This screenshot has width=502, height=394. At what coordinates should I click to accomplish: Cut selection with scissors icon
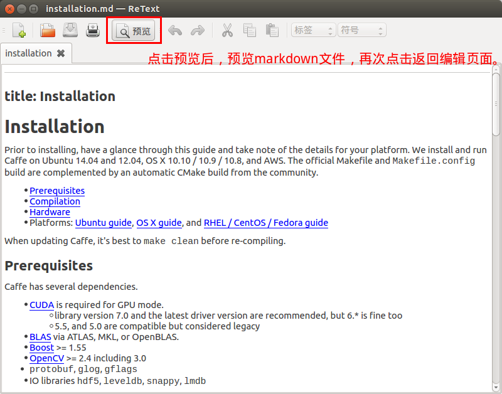click(x=227, y=30)
